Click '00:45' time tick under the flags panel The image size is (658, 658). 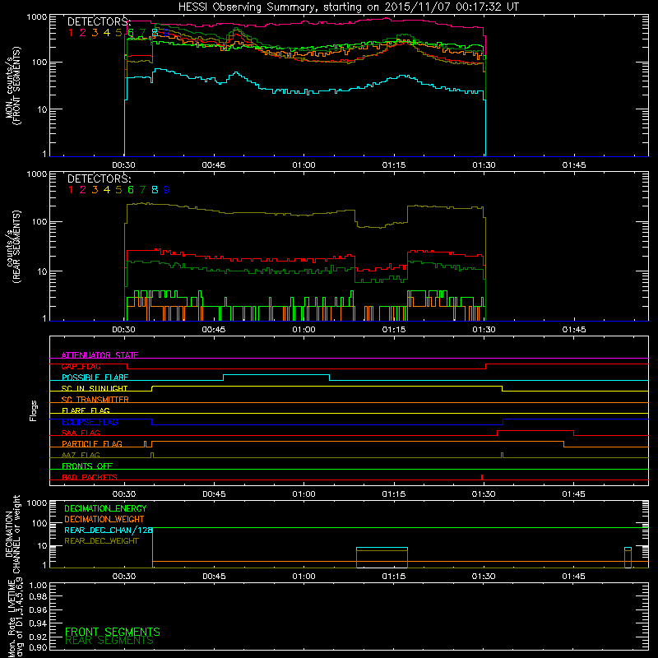pyautogui.click(x=214, y=494)
